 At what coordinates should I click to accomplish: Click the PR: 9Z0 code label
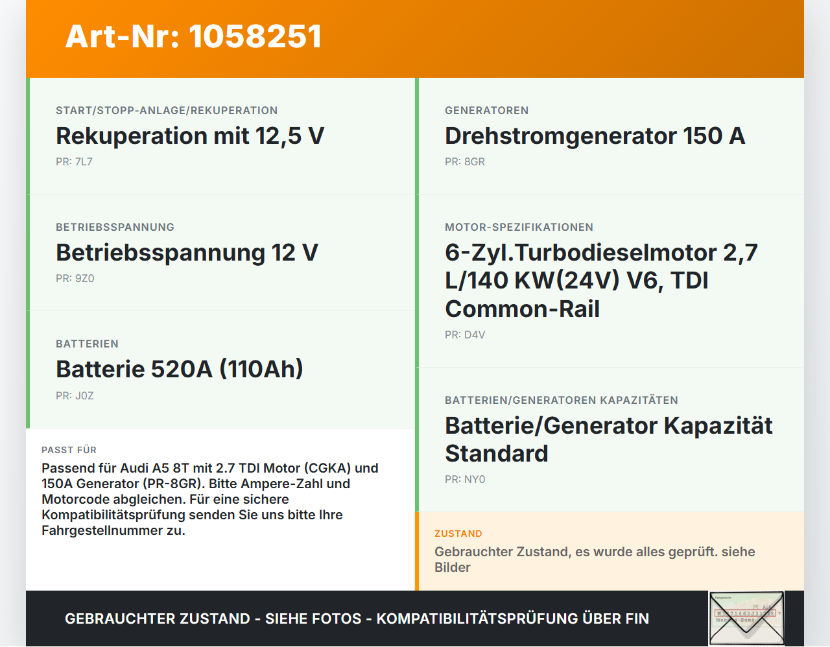pyautogui.click(x=75, y=279)
